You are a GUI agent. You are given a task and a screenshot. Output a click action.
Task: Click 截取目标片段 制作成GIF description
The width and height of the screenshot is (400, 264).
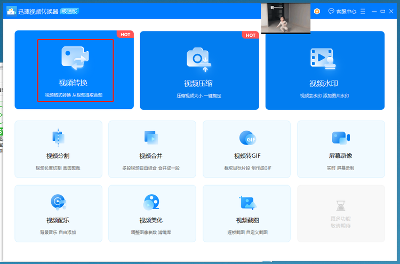click(247, 168)
